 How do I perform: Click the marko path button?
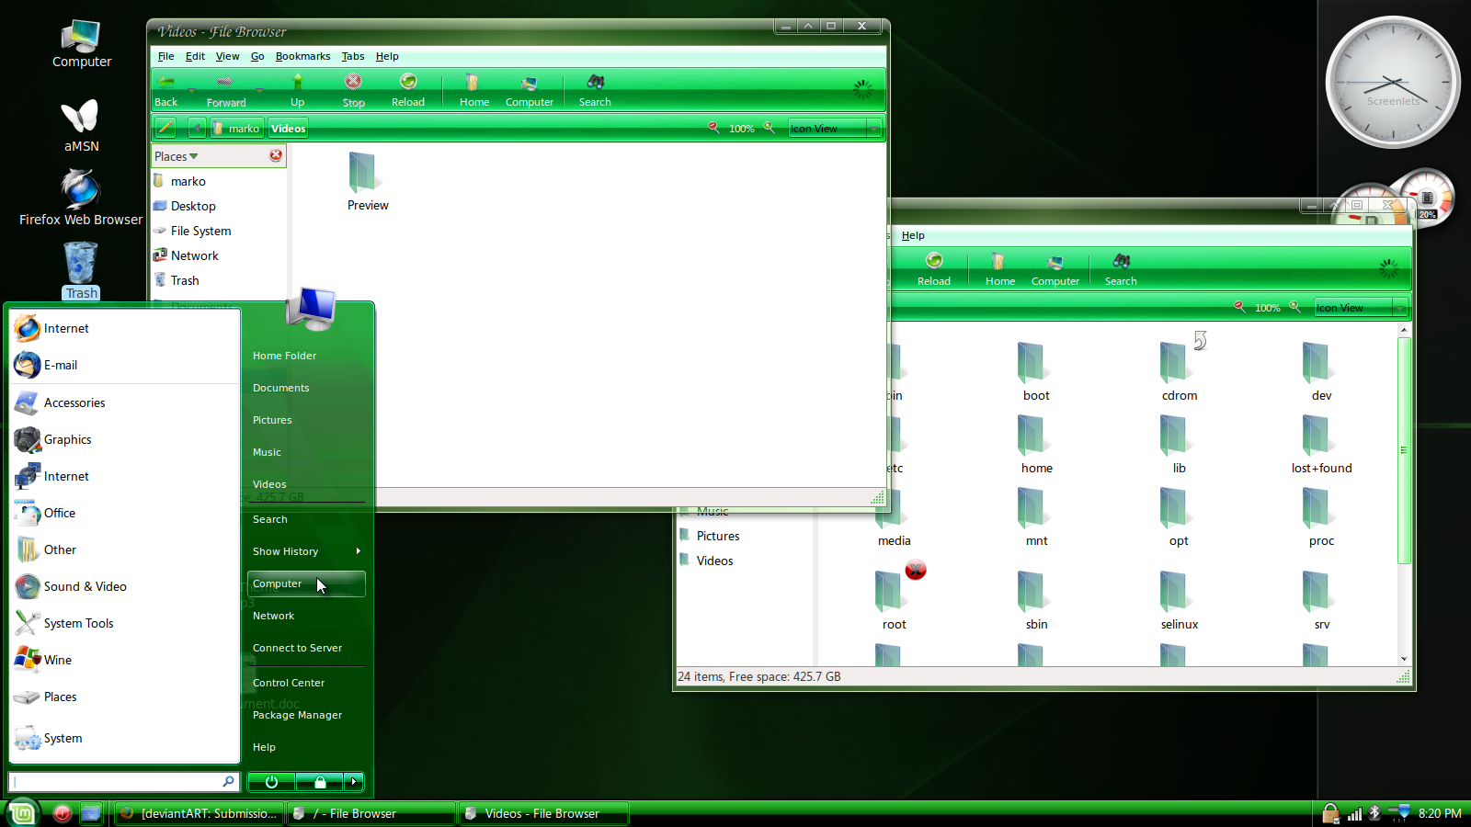click(x=237, y=128)
